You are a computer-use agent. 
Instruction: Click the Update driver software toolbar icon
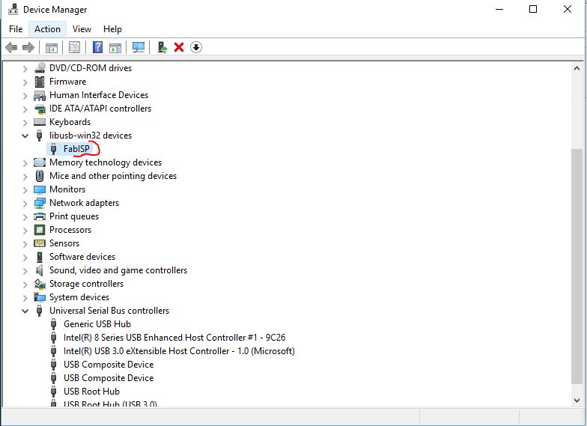click(162, 48)
